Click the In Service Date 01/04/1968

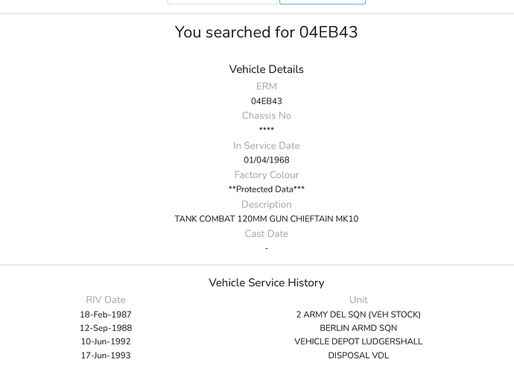click(x=266, y=160)
